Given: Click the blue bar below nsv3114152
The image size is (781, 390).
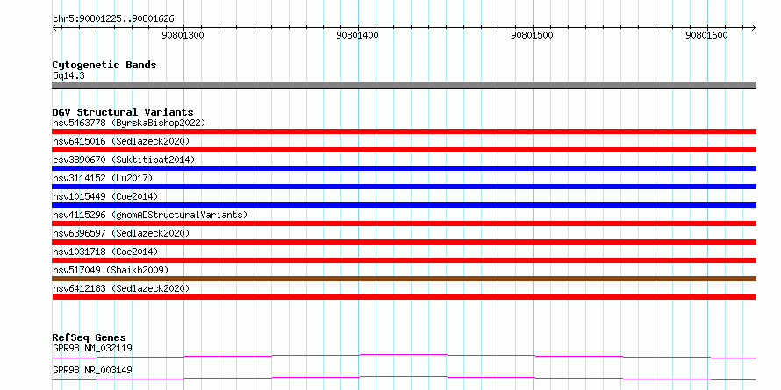Looking at the screenshot, I should coord(404,187).
